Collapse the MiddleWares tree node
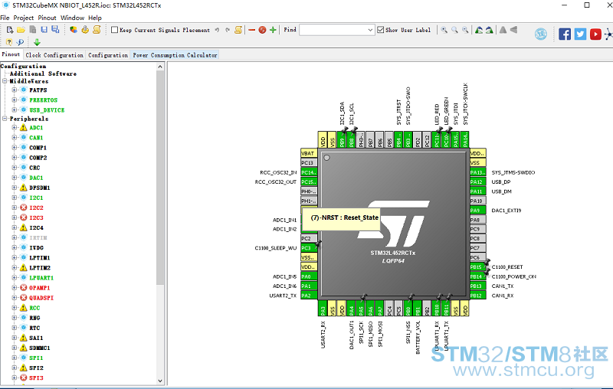The height and width of the screenshot is (389, 613). [x=5, y=81]
